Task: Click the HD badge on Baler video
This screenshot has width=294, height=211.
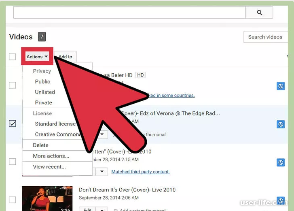Action: point(140,75)
